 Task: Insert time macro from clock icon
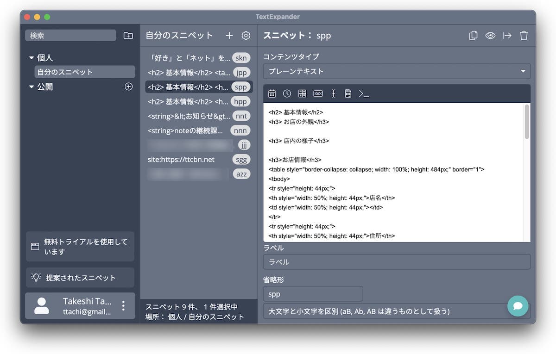pyautogui.click(x=287, y=94)
